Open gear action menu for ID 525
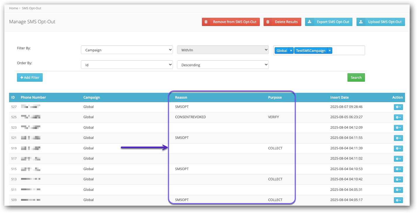 coord(398,117)
